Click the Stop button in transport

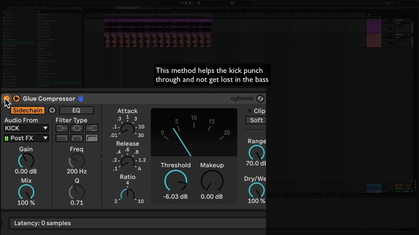point(186,3)
